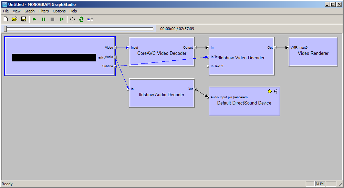The width and height of the screenshot is (344, 188).
Task: Open the File menu
Action: (6, 11)
